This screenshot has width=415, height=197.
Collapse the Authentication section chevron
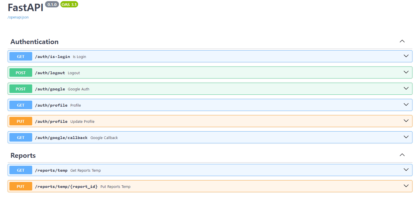click(402, 41)
